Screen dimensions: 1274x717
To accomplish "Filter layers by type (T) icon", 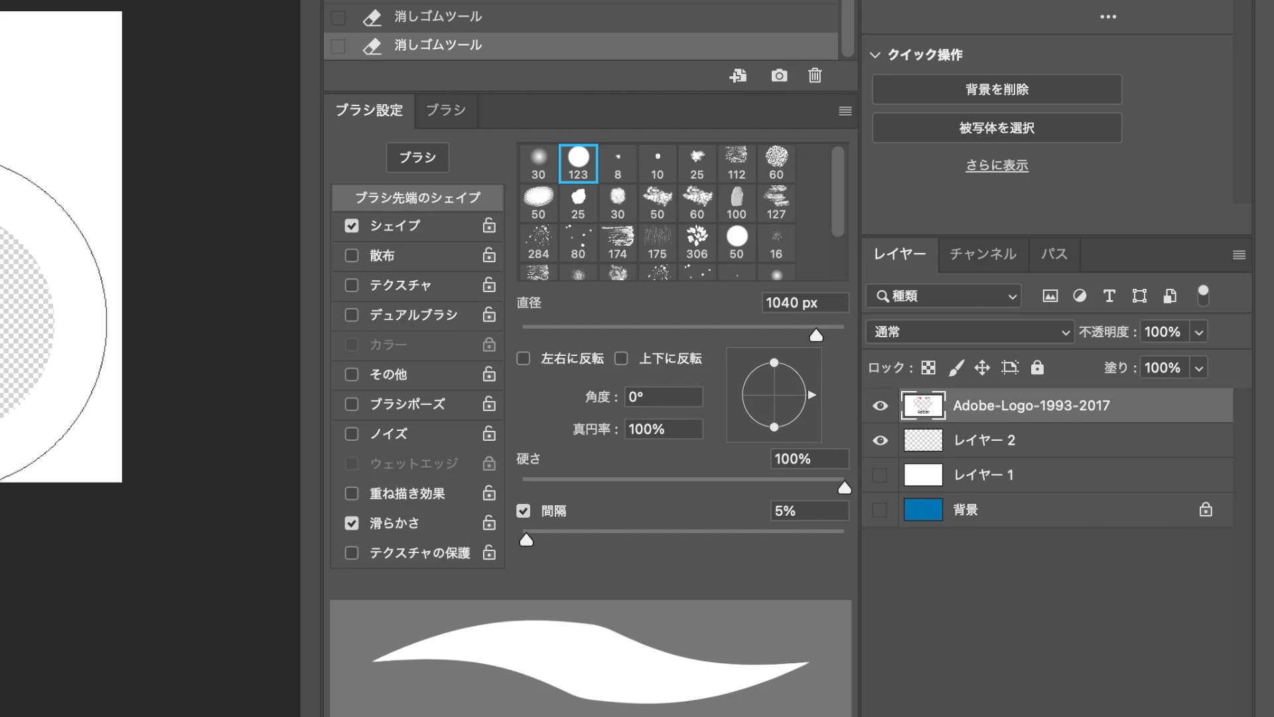I will click(1109, 296).
